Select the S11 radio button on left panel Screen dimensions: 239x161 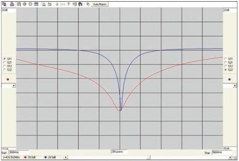click(x=5, y=59)
